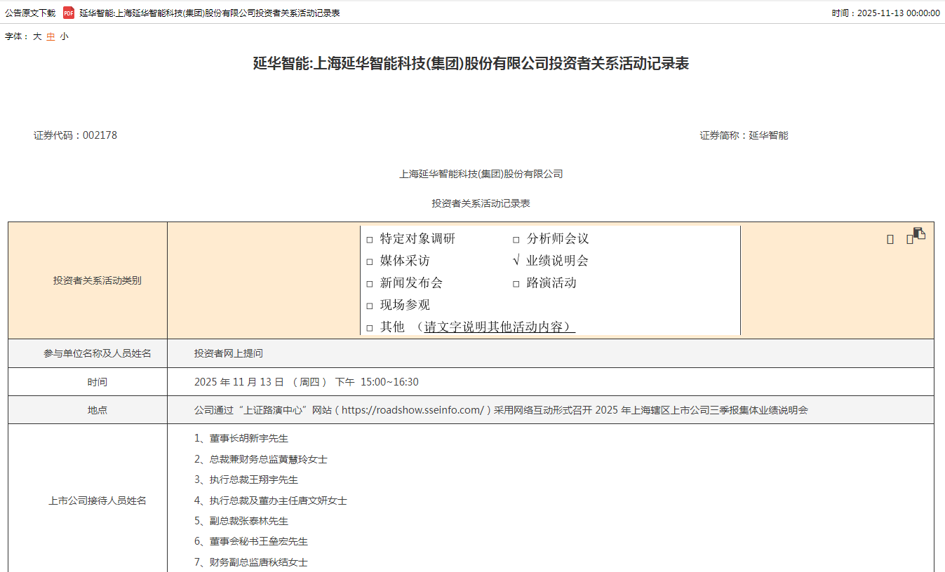Select the 路演活动 checkbox
Viewport: 945px width, 572px height.
tap(516, 284)
